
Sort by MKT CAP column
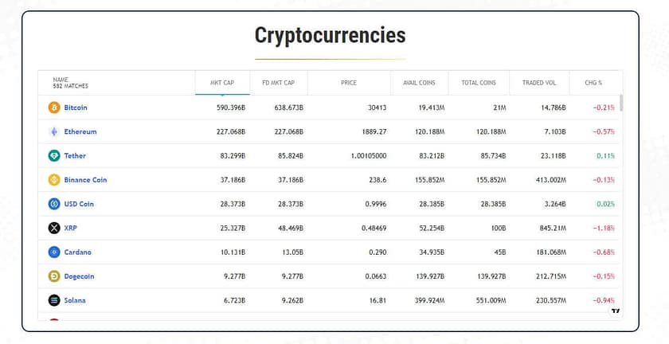(x=221, y=83)
